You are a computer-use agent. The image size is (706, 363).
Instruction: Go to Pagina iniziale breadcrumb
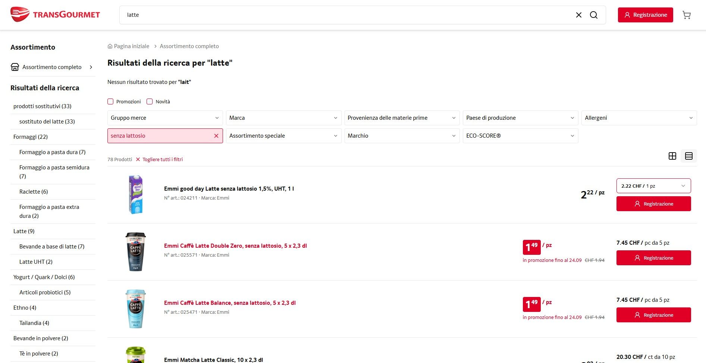pyautogui.click(x=132, y=46)
